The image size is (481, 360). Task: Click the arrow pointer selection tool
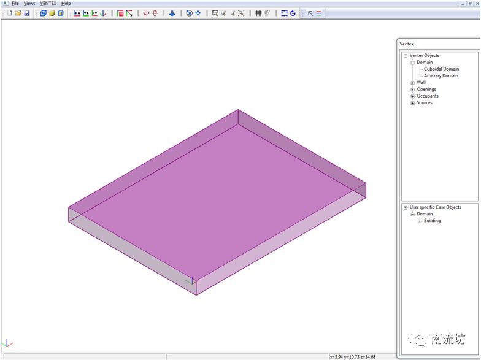pyautogui.click(x=310, y=13)
